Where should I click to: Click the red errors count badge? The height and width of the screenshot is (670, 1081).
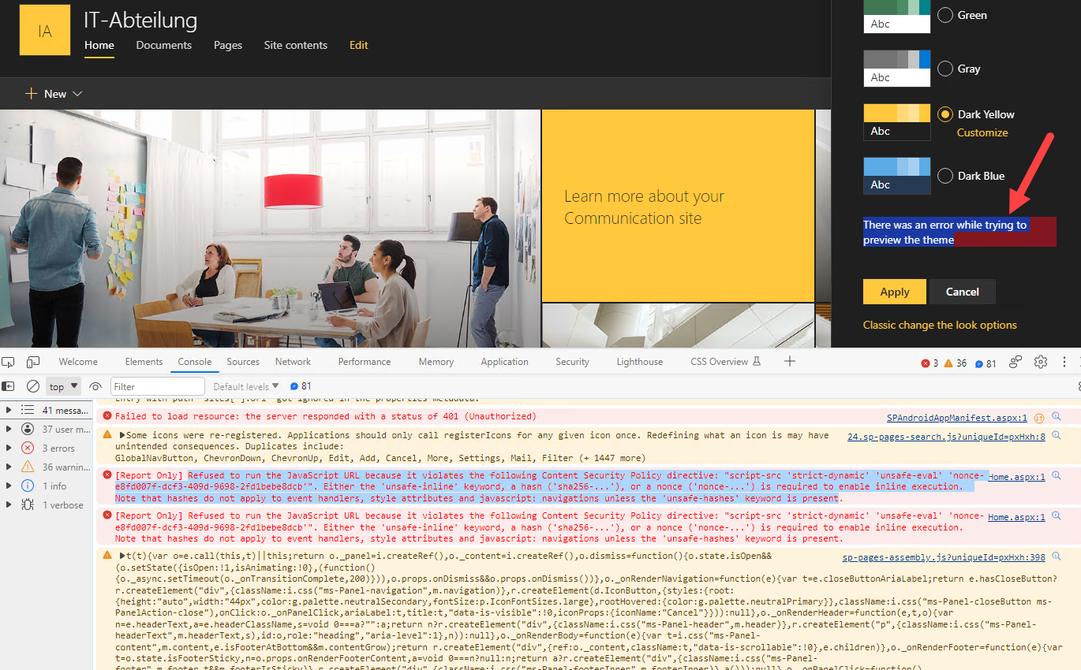coord(930,363)
